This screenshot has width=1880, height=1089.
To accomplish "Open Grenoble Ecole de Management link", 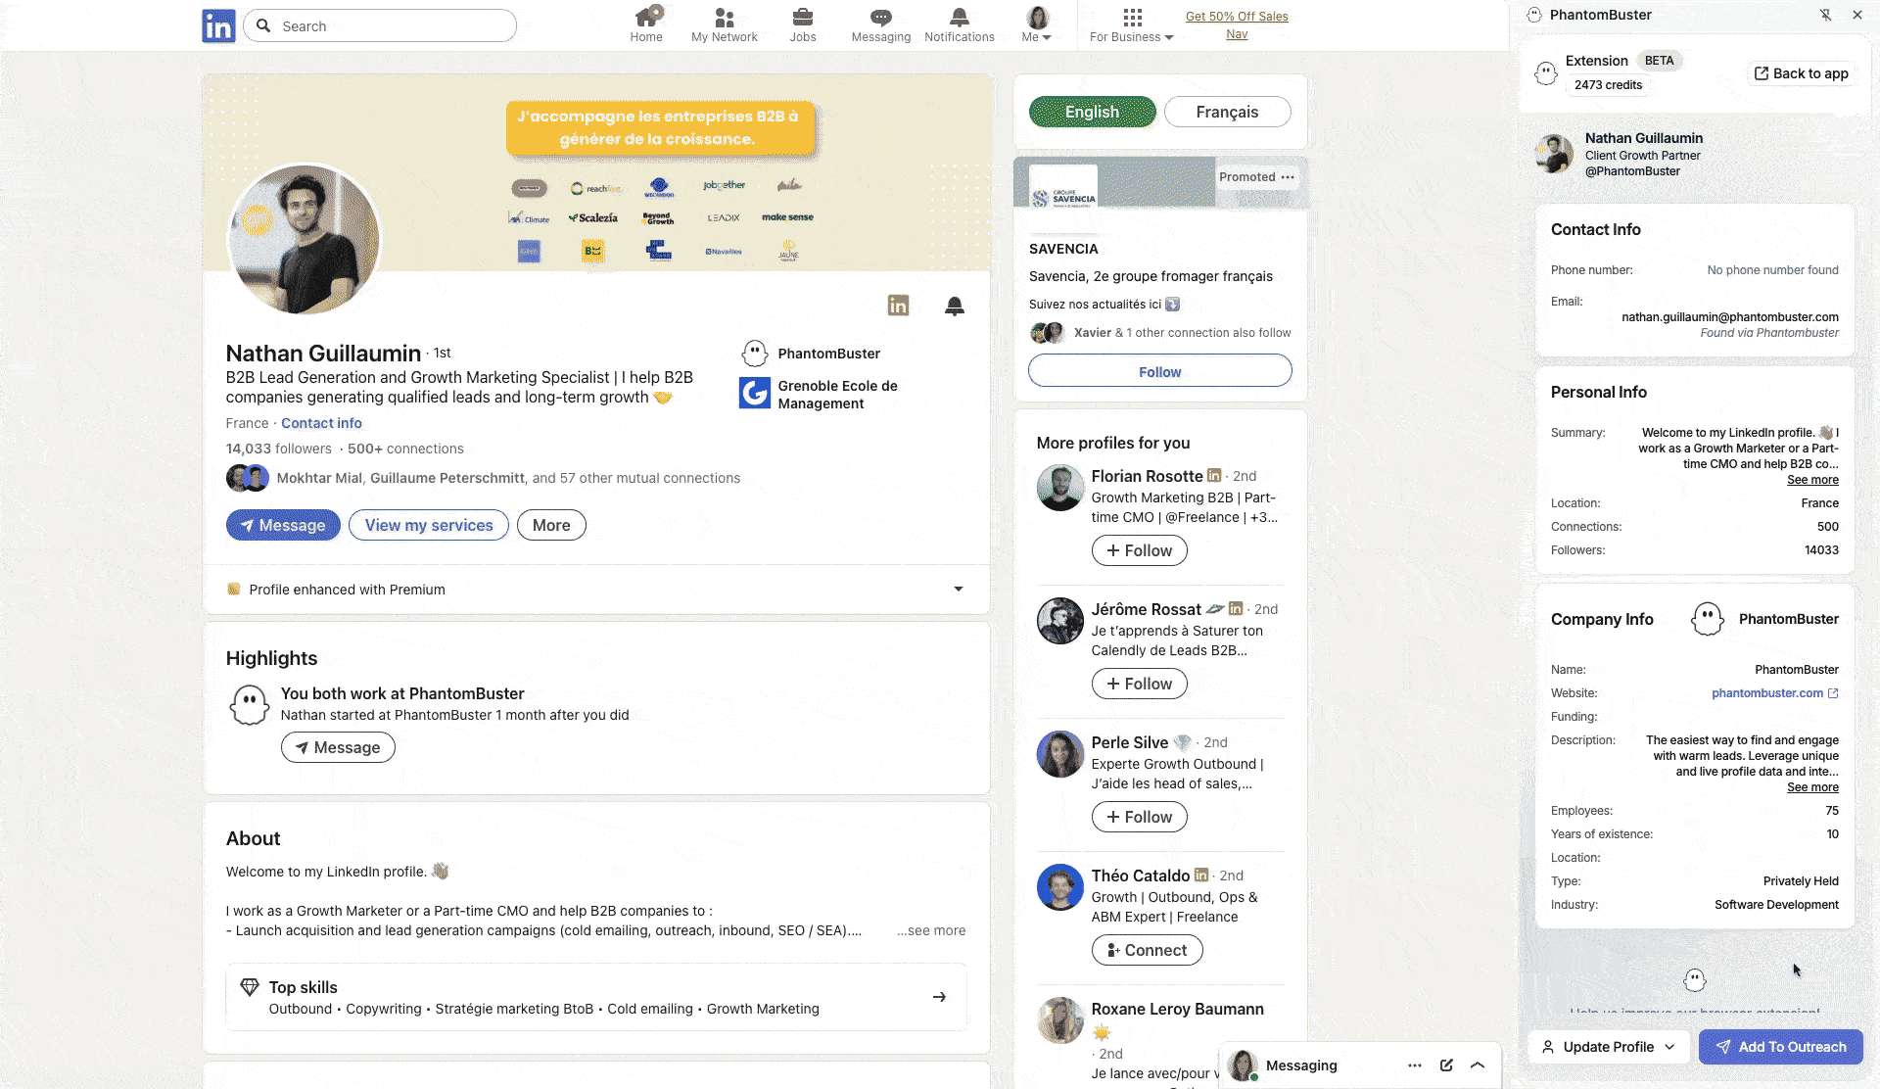I will coord(819,394).
